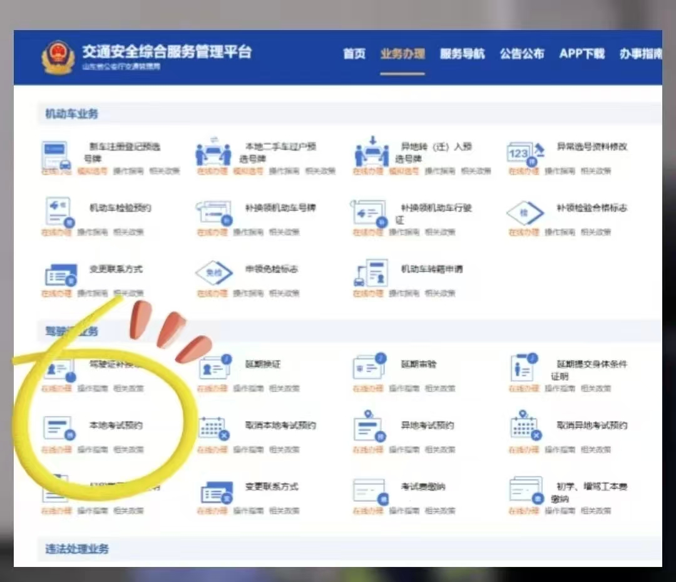Click the 补领检验合格标志 icon
676x582 pixels.
pyautogui.click(x=525, y=213)
